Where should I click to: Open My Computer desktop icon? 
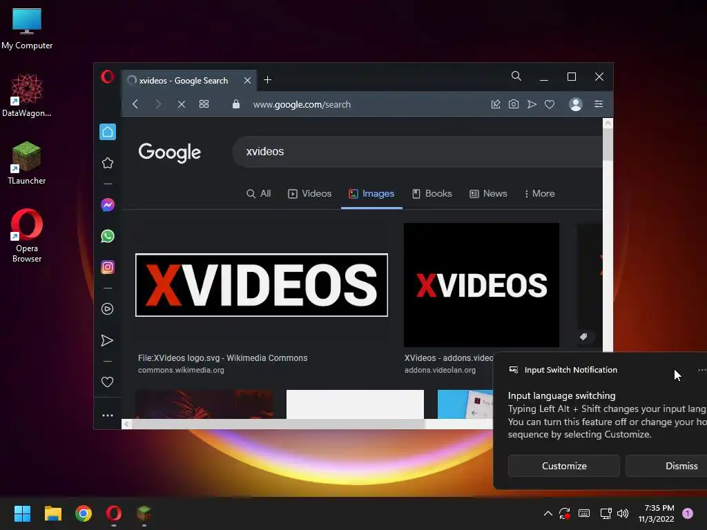(27, 29)
